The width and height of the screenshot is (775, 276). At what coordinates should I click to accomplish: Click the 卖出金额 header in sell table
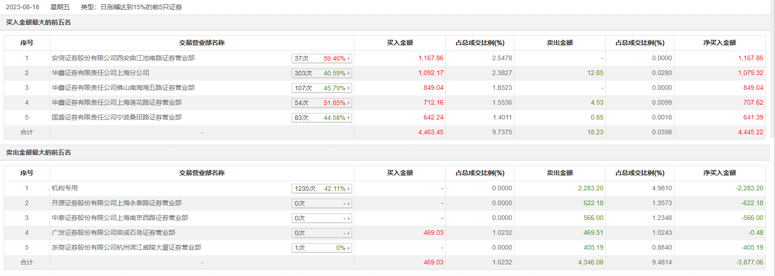click(559, 173)
